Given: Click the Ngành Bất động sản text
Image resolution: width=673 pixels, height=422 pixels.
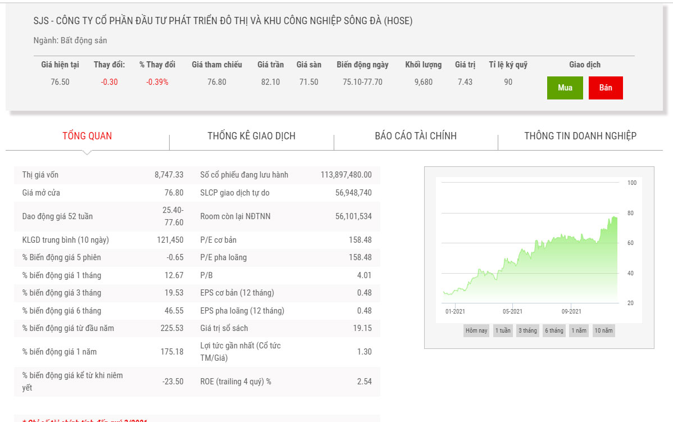Looking at the screenshot, I should (x=70, y=40).
